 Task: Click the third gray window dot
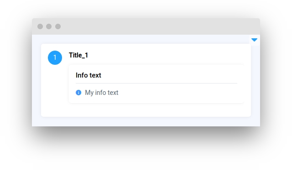[x=58, y=26]
